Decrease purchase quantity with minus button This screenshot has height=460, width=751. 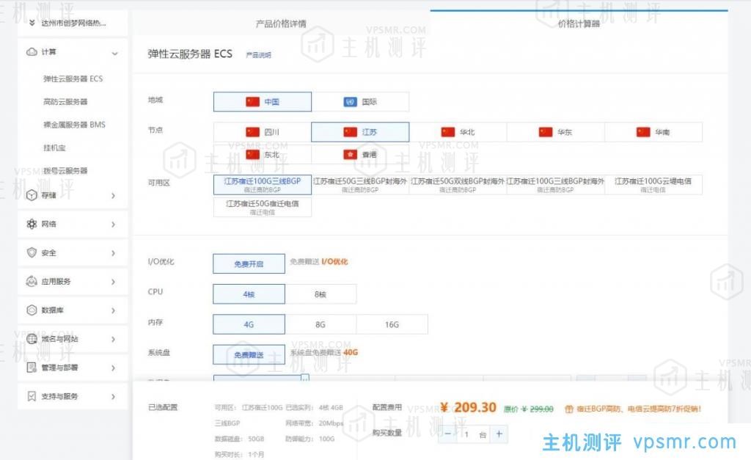click(x=447, y=434)
